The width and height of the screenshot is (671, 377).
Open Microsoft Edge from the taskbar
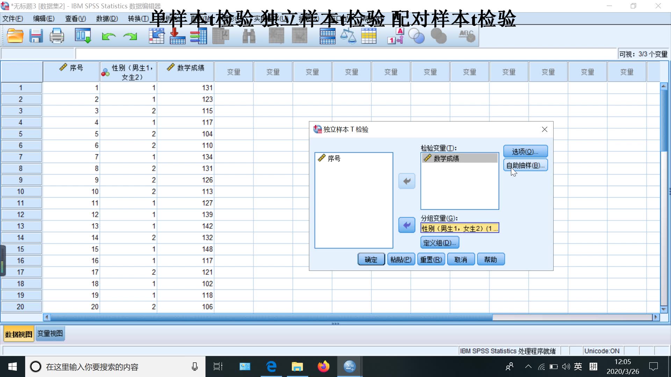pos(271,367)
